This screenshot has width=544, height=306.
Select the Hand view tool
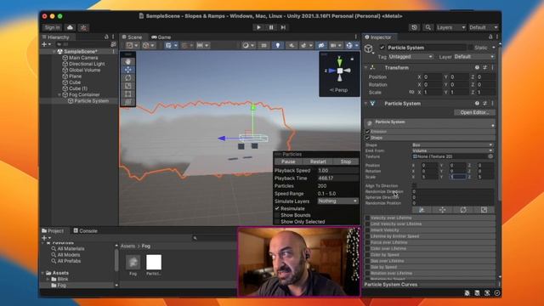(x=128, y=62)
